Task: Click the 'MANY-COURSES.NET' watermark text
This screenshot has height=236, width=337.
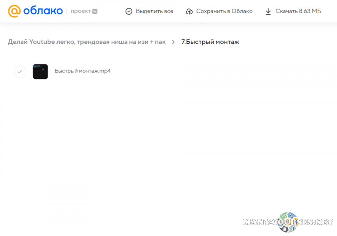Action: click(x=288, y=222)
